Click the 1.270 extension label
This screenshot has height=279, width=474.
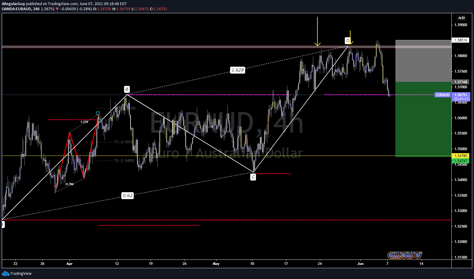84,122
